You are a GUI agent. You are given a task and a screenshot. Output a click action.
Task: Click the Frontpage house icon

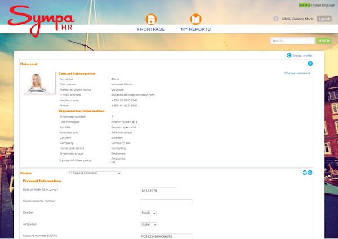[x=151, y=19]
